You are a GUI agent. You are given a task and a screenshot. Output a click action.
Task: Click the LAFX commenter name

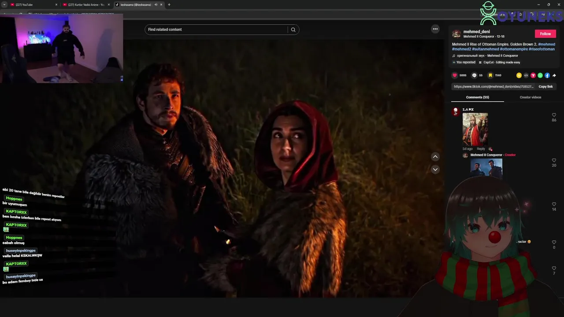point(468,110)
